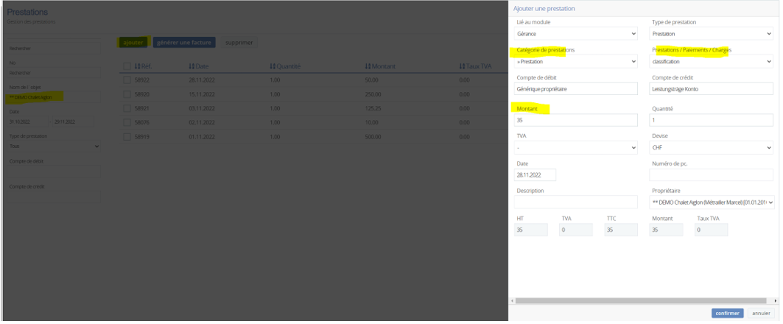Select the checkbox for row 58076
This screenshot has height=324, width=783.
(x=127, y=122)
